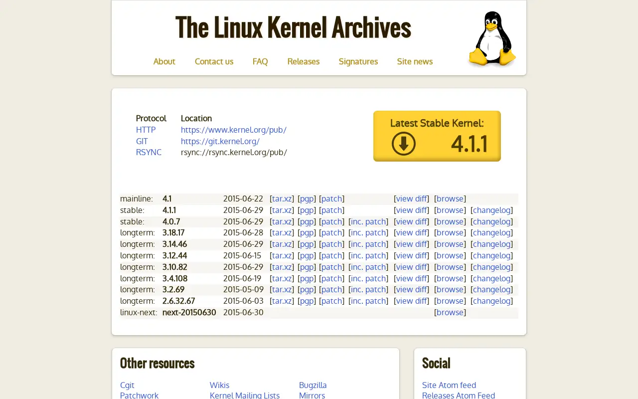Open the Signatures page

pyautogui.click(x=358, y=61)
